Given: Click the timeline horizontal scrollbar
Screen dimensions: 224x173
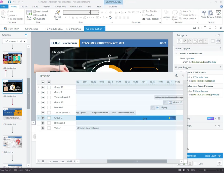Looking at the screenshot, I should pos(137,161).
